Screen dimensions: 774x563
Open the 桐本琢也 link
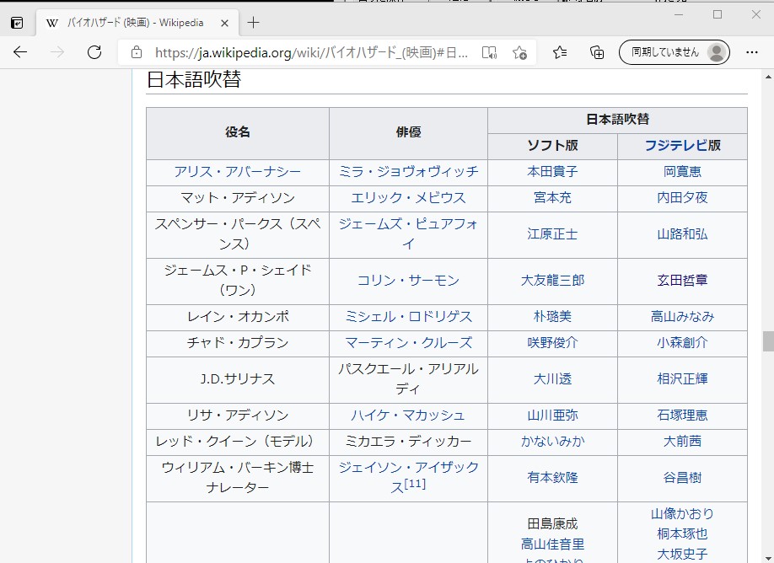682,534
